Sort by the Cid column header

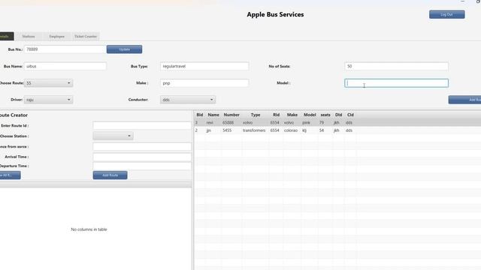350,115
